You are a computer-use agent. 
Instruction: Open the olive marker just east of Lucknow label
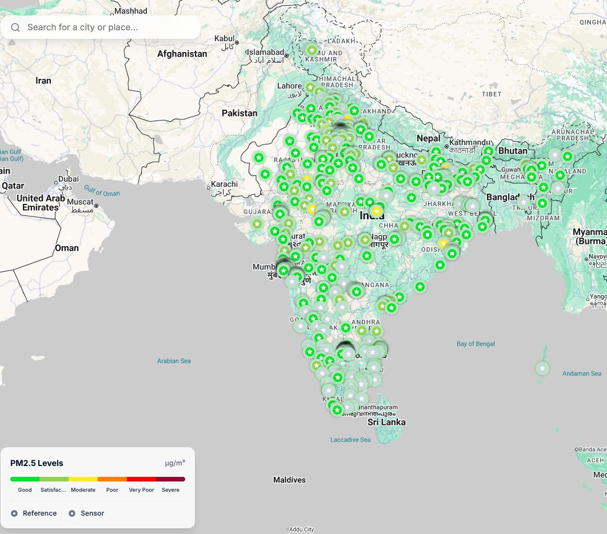tap(422, 159)
